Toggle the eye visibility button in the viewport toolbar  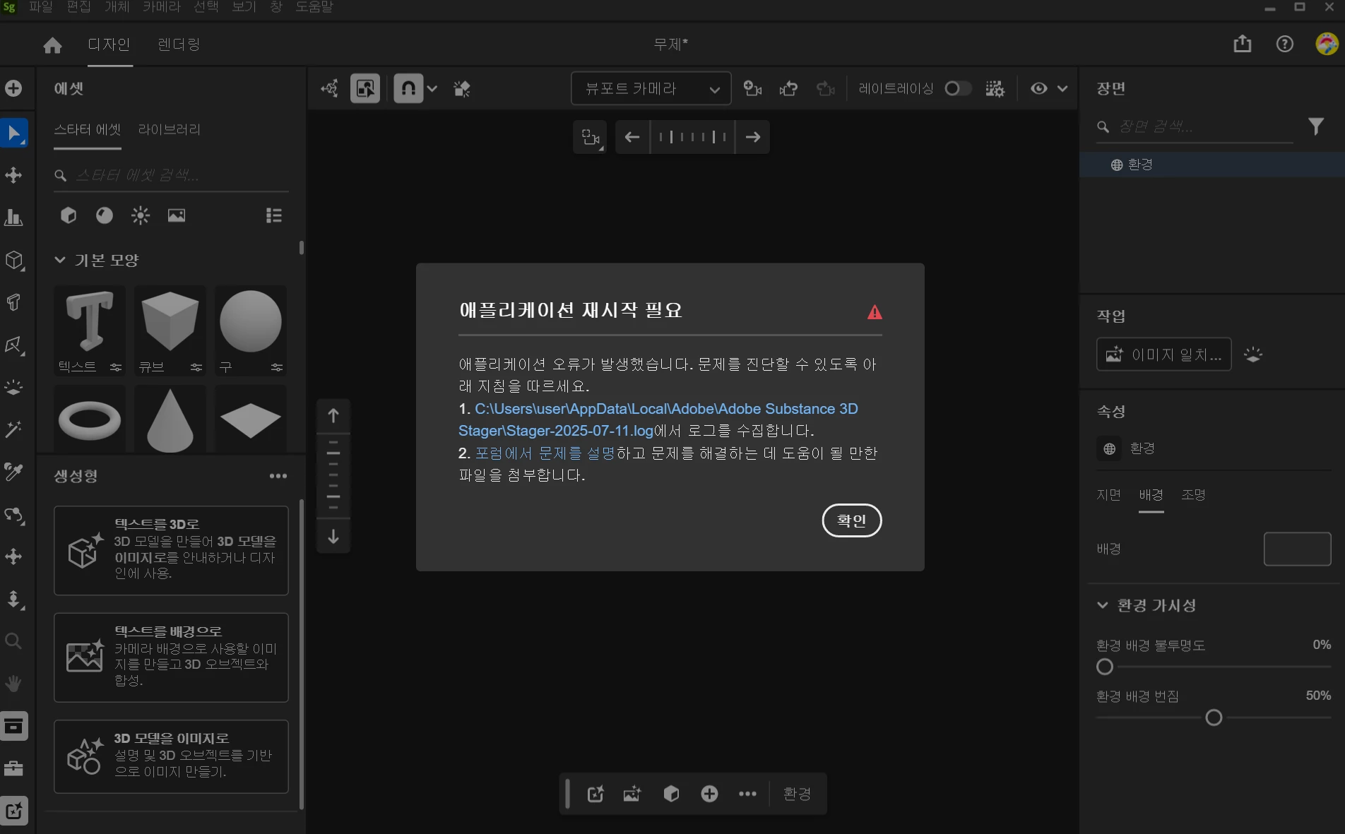[x=1038, y=88]
